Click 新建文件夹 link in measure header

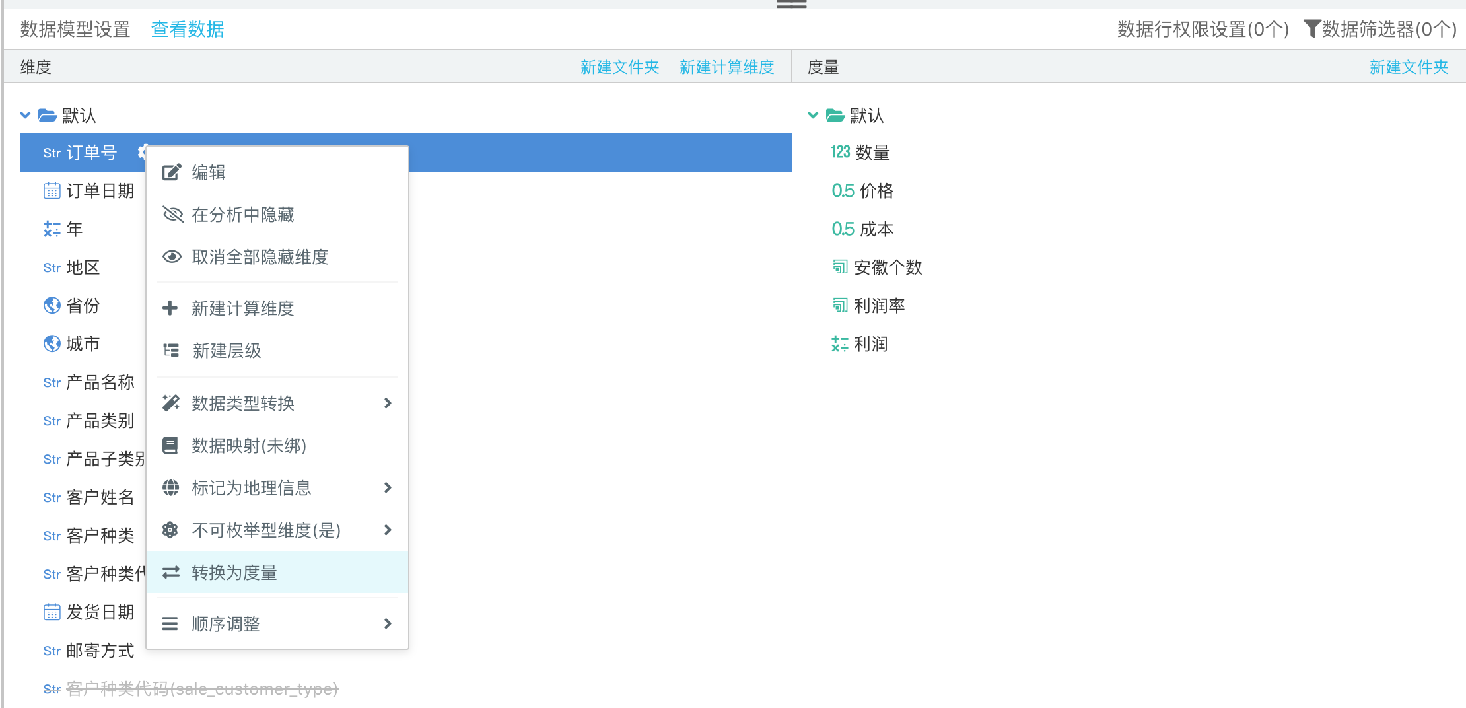(1409, 67)
